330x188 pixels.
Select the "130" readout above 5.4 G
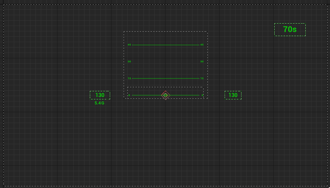pos(100,95)
